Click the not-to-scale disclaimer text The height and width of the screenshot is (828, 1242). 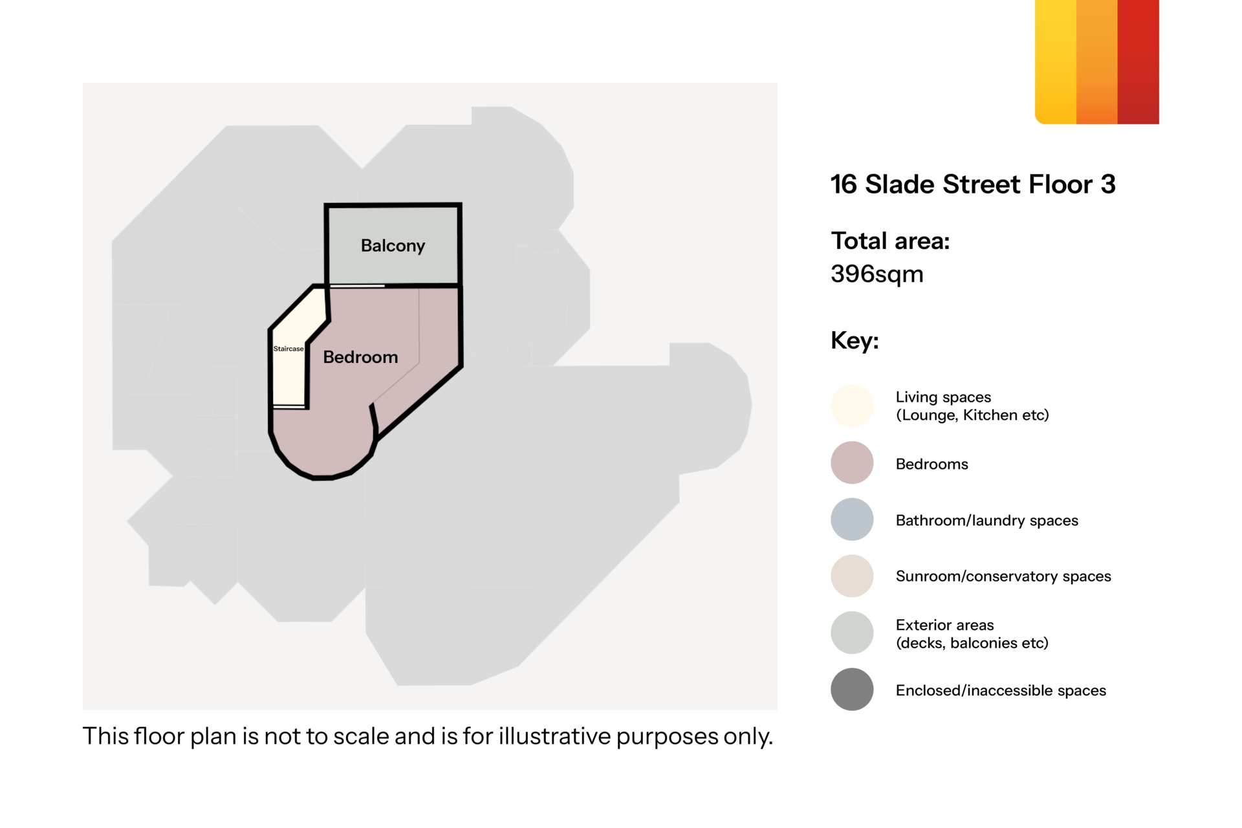point(428,736)
